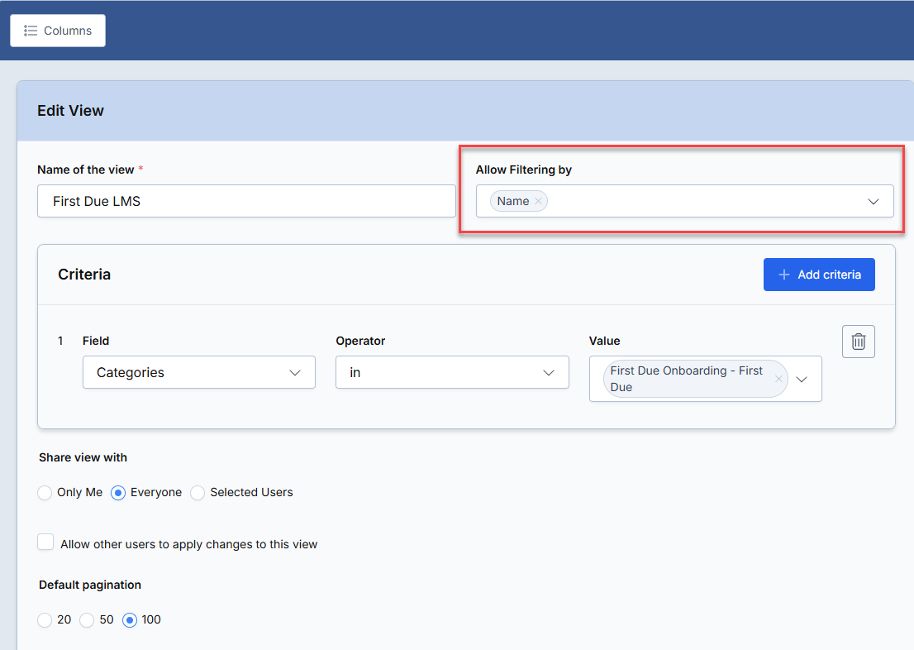Remove the Name tag from Allow Filtering by
The width and height of the screenshot is (914, 650).
[x=538, y=201]
